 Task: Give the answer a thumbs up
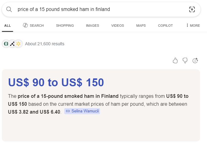175,61
